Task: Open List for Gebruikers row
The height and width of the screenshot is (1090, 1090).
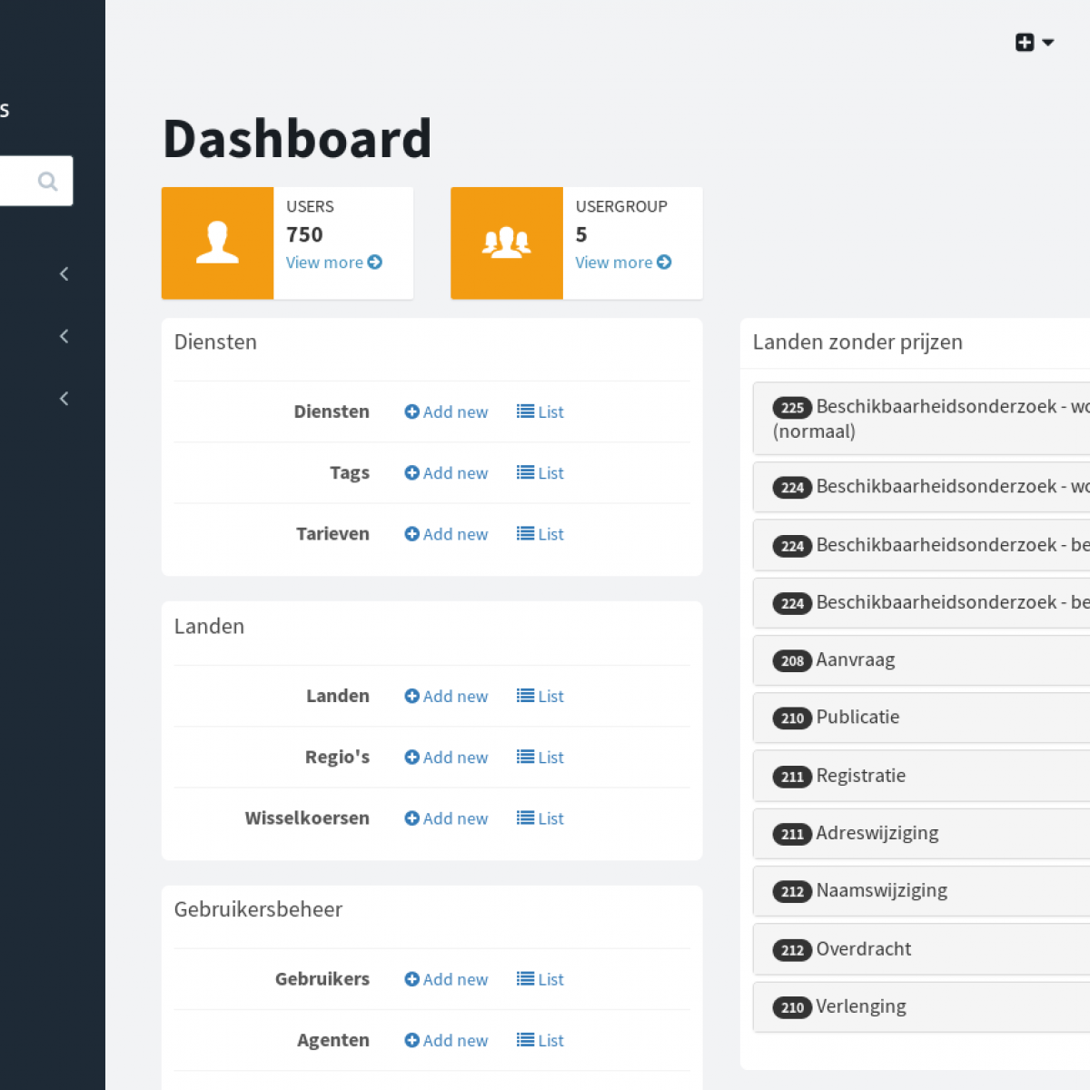Action: 540,979
